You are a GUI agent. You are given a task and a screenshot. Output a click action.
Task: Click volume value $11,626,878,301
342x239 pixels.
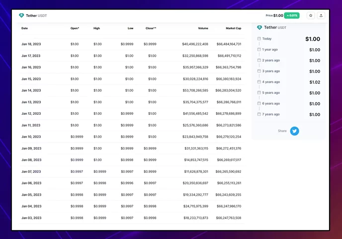196,171
